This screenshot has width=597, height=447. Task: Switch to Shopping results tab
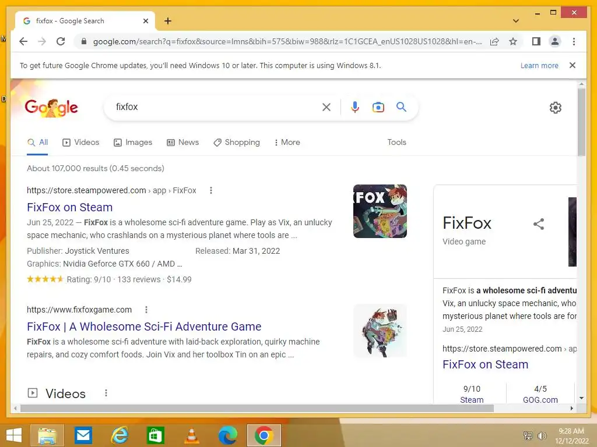pos(237,143)
